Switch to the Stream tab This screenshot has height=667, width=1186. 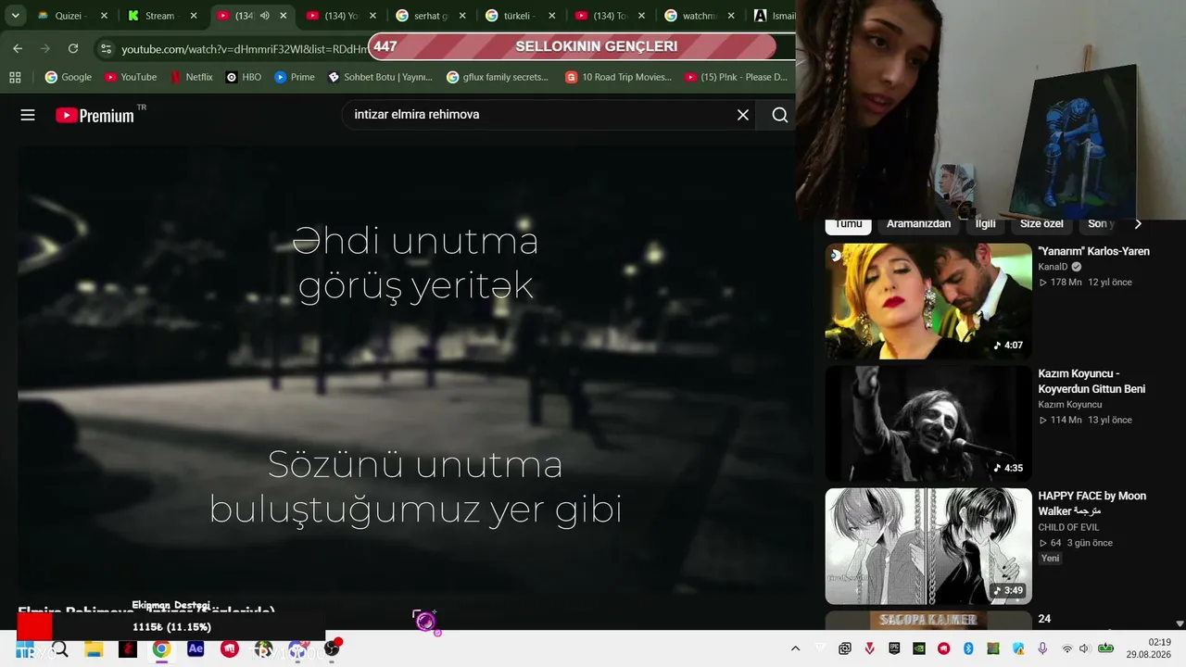[x=159, y=16]
